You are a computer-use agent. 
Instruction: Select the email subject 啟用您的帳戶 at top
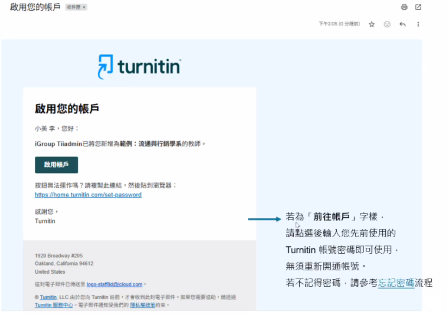[35, 7]
